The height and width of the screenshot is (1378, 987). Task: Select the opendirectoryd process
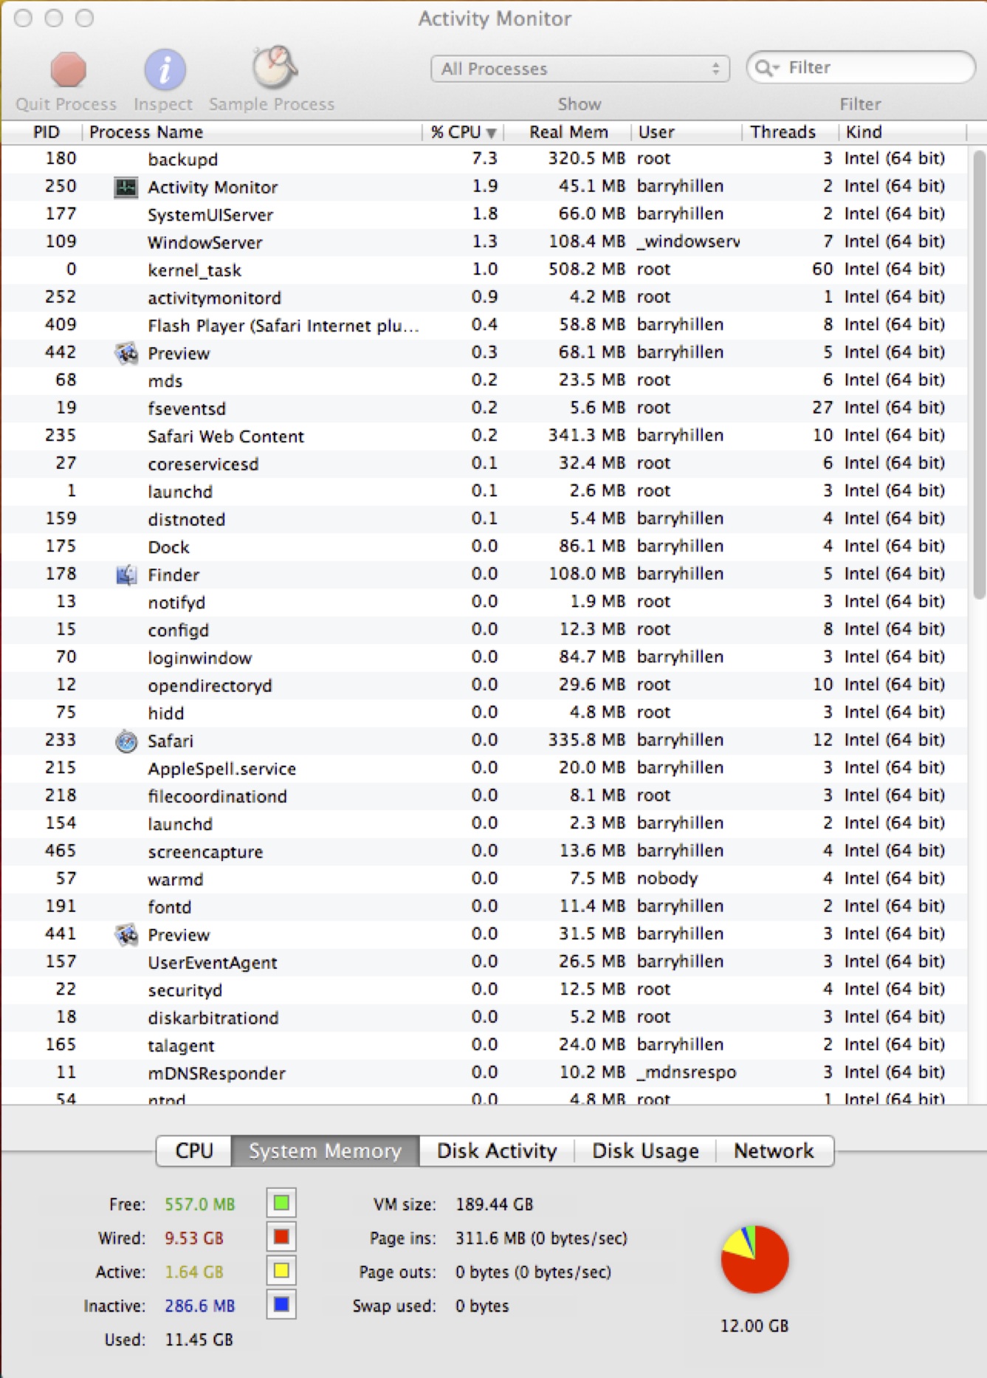coord(484,685)
